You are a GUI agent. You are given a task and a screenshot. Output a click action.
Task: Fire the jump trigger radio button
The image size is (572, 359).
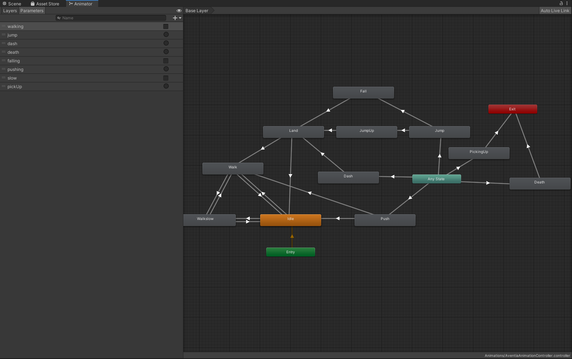coord(166,35)
